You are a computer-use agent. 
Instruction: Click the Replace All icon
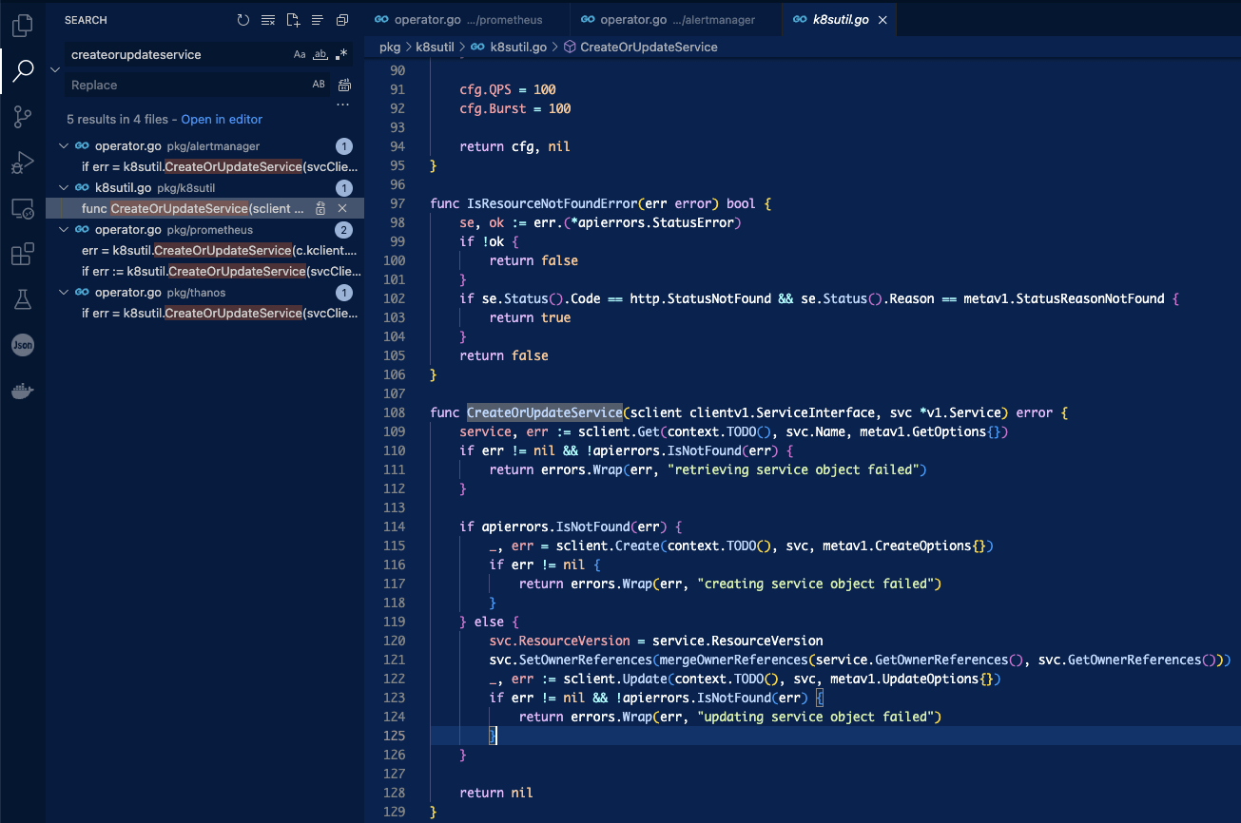coord(342,85)
